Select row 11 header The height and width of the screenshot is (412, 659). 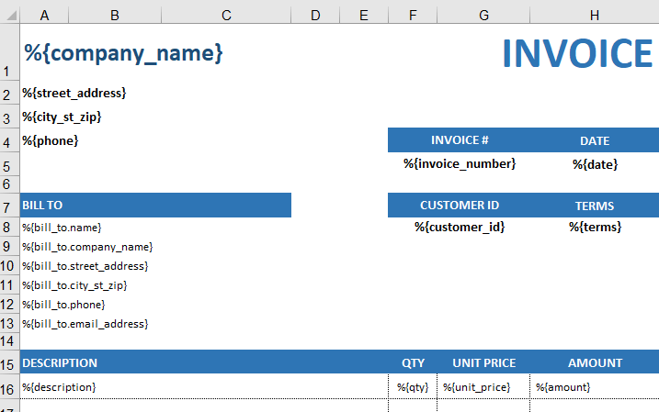coord(10,285)
